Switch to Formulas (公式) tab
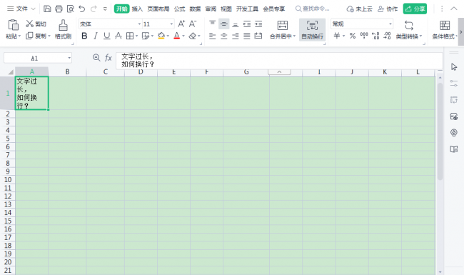 coord(179,9)
